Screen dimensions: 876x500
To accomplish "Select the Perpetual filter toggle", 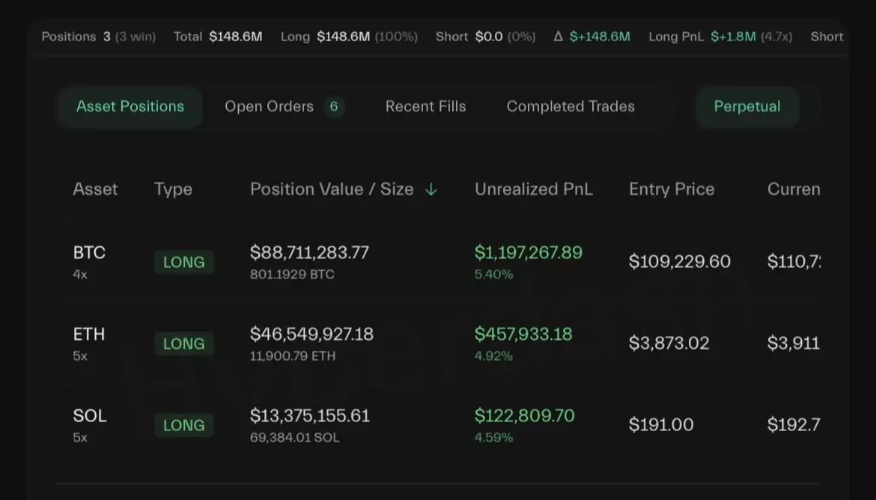I will tap(746, 107).
